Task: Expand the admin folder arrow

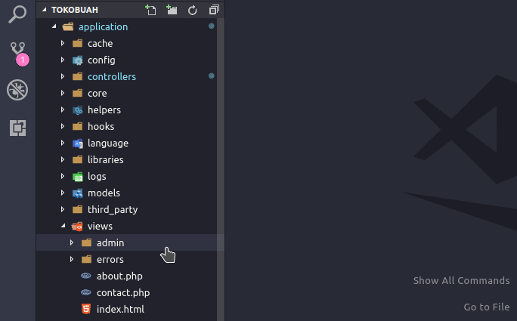Action: click(x=72, y=242)
